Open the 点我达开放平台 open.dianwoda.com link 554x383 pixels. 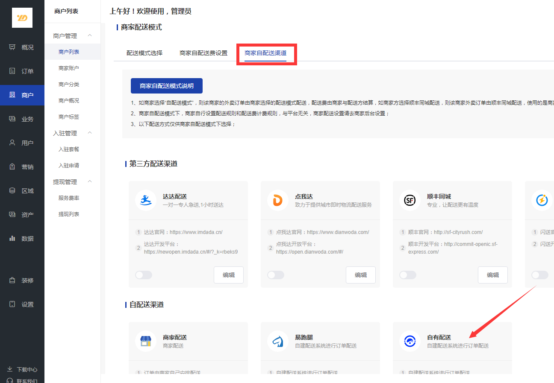point(309,248)
